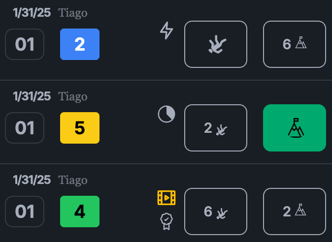This screenshot has height=242, width=332.
Task: Click the pie-chart timer icon
Action: click(x=166, y=114)
